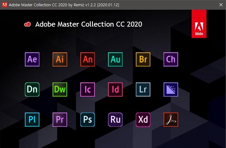Click the red Adobe logo banner
This screenshot has width=226, height=148.
point(199,24)
